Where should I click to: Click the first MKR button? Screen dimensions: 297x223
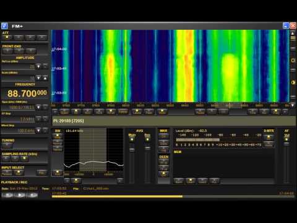tap(163, 136)
